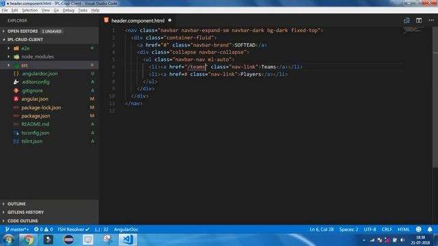Open the Edit menu

pyautogui.click(x=14, y=10)
